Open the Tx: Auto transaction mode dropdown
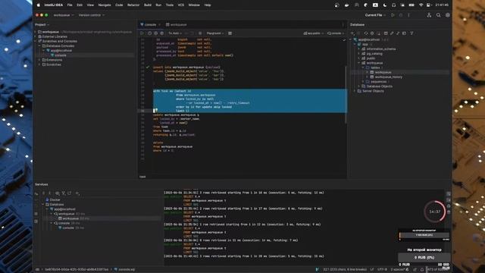Screen dimensions: 485x273 tap(175, 33)
